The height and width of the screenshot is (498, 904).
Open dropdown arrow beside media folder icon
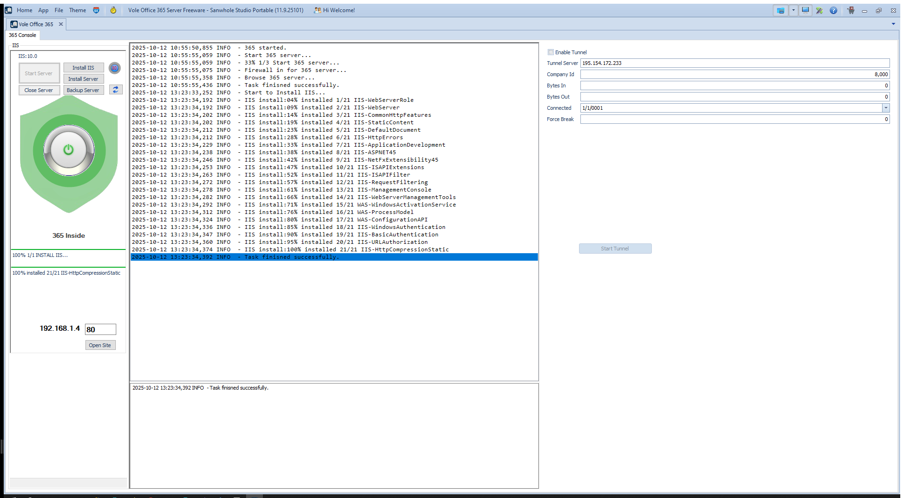[x=793, y=10]
